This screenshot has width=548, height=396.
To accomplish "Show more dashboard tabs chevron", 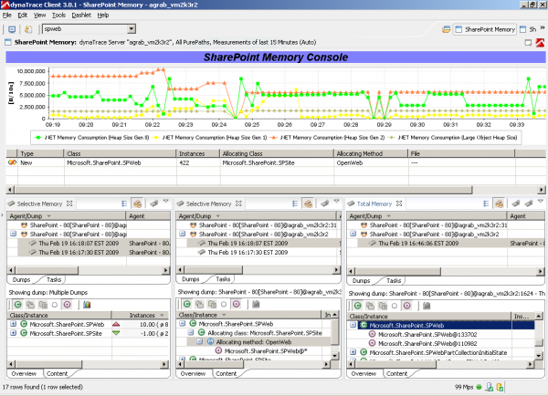I will pyautogui.click(x=542, y=28).
